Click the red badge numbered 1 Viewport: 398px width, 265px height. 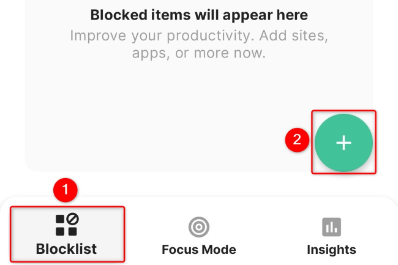tap(66, 190)
